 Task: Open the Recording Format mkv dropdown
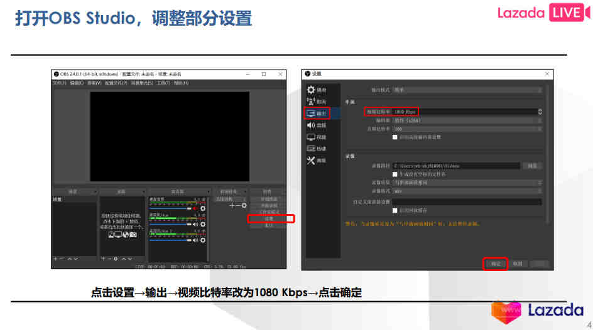click(x=467, y=191)
